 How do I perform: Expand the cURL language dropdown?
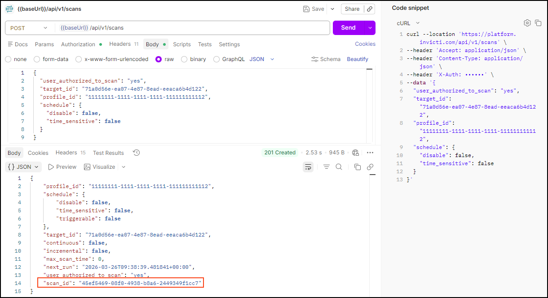click(408, 23)
